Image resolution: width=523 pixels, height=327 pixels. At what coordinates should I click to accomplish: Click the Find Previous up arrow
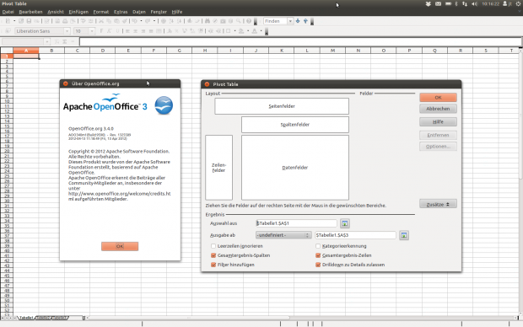click(x=305, y=21)
